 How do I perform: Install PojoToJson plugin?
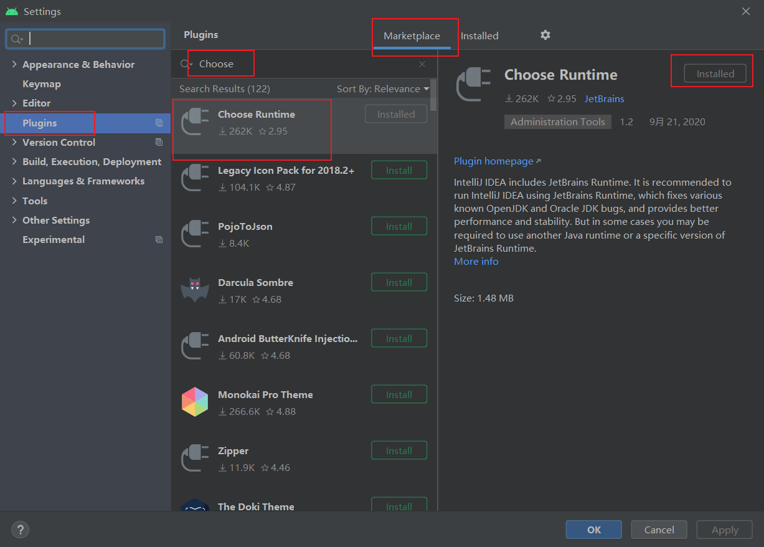click(399, 226)
